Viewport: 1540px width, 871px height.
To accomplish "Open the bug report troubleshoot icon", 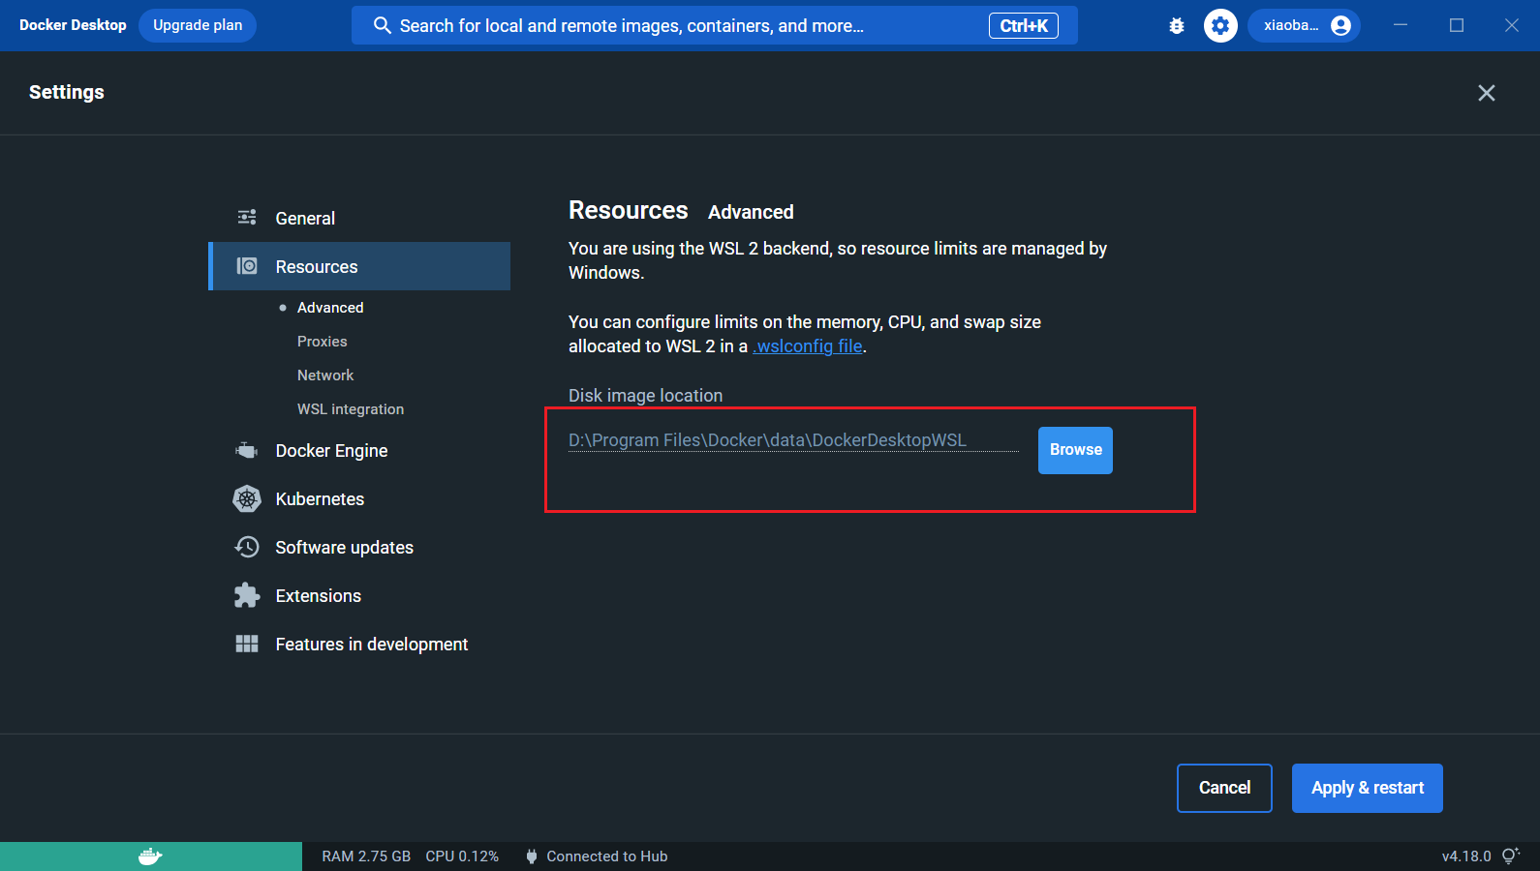I will 1177,26.
